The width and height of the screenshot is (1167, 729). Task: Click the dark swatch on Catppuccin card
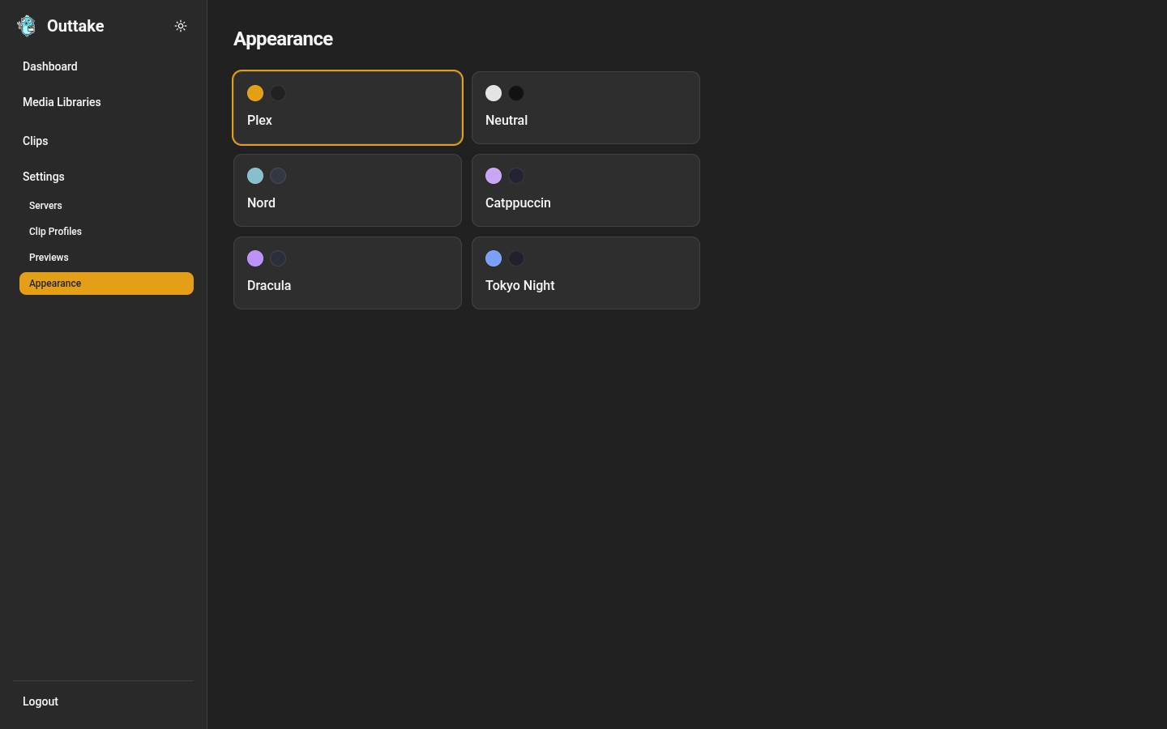516,176
